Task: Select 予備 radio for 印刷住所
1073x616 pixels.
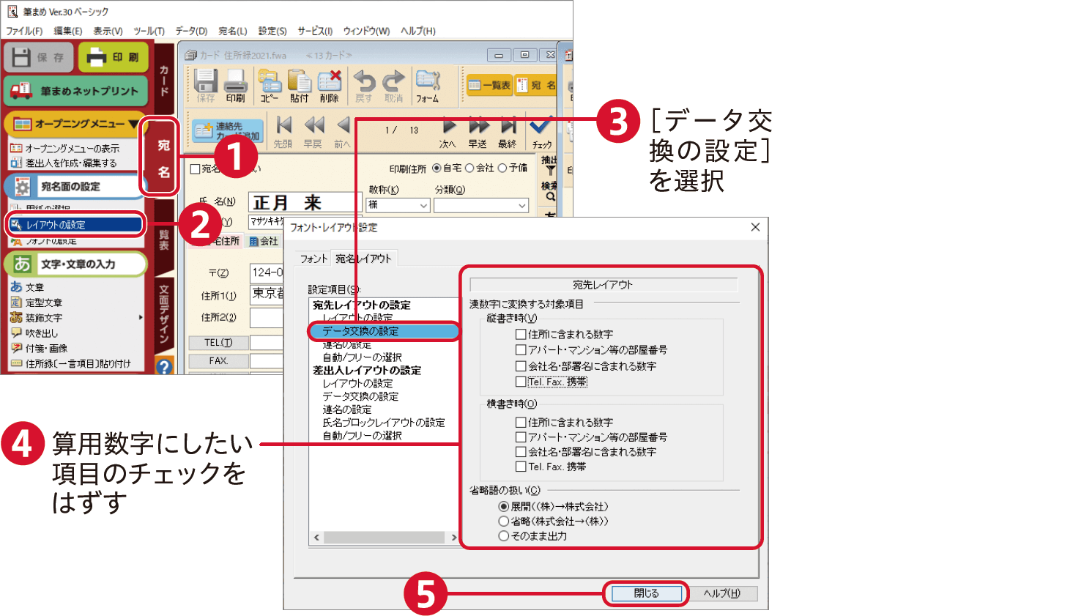Action: 502,168
